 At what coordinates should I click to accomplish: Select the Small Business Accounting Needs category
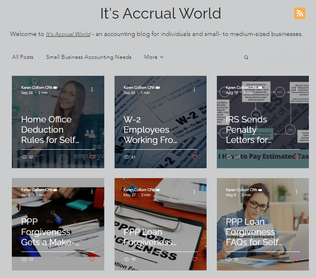tap(88, 57)
